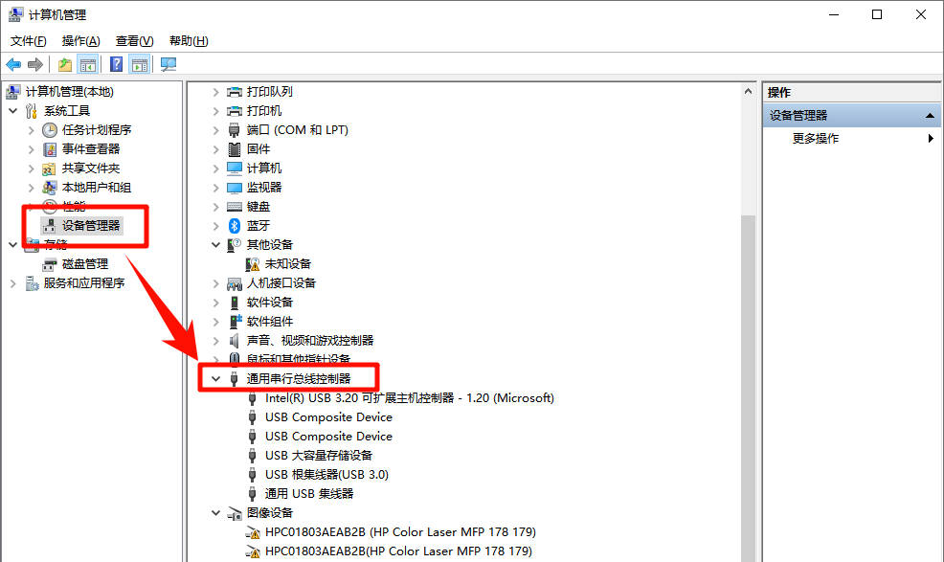Click the speaker icon for 声音、视频和游戏控制器
The image size is (944, 562).
[235, 341]
